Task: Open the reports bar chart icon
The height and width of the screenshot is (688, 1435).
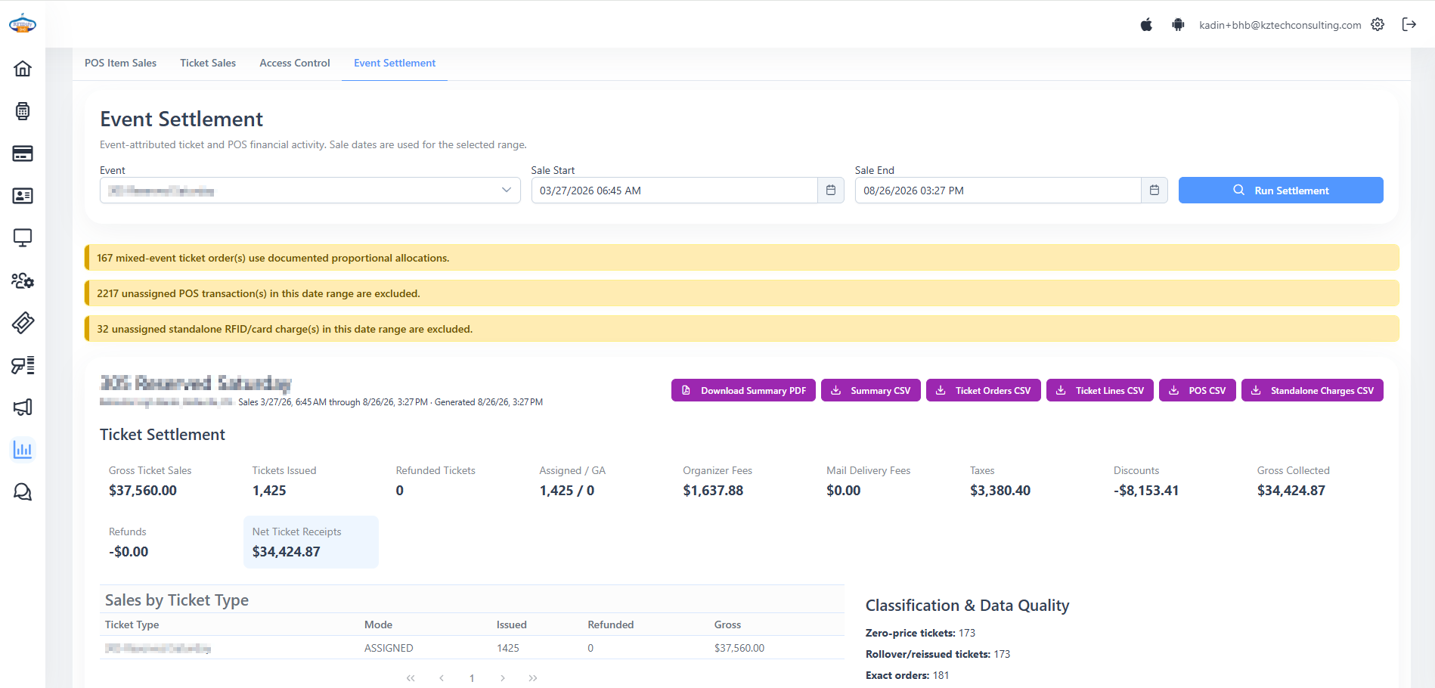Action: 23,450
